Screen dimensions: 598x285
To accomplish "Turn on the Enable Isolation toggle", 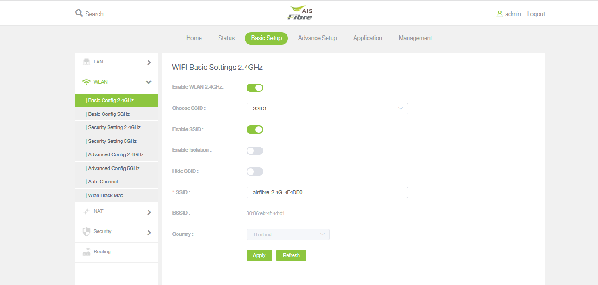I will [x=255, y=151].
